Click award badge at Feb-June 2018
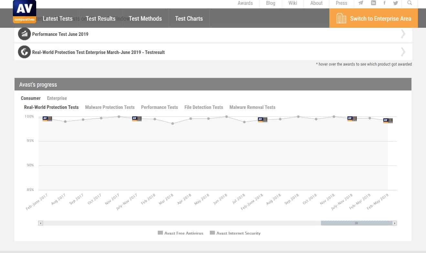426x253 pixels. point(262,120)
